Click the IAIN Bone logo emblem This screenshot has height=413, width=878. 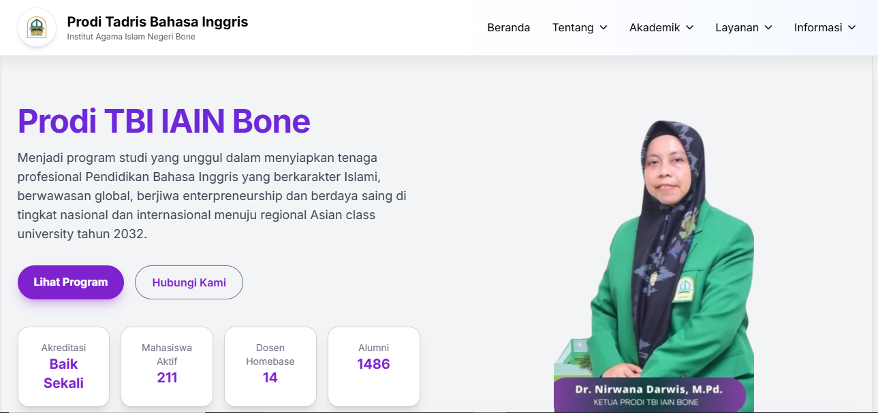click(x=37, y=27)
